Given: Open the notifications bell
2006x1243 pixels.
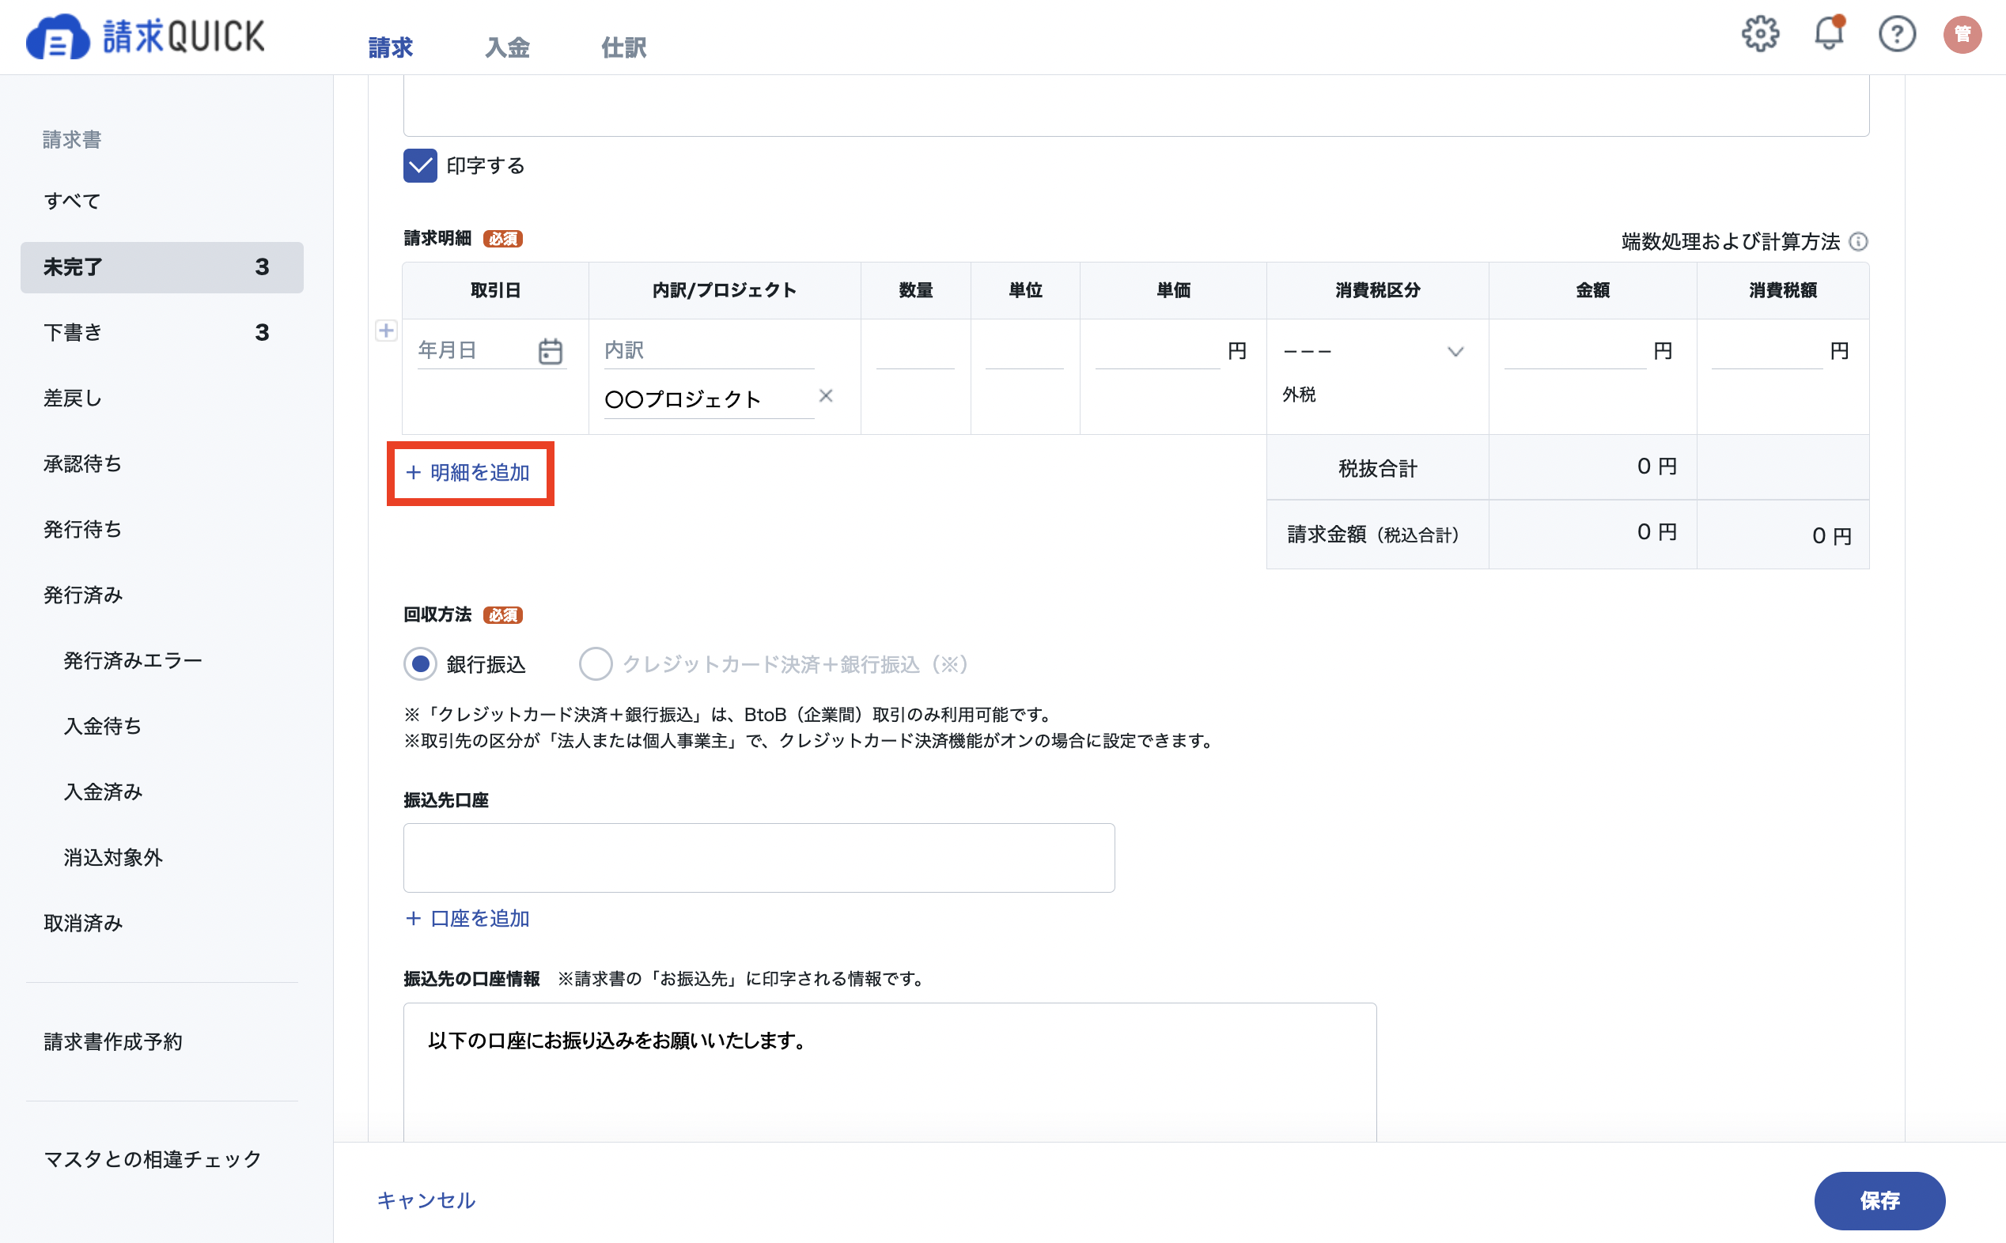Looking at the screenshot, I should point(1830,34).
